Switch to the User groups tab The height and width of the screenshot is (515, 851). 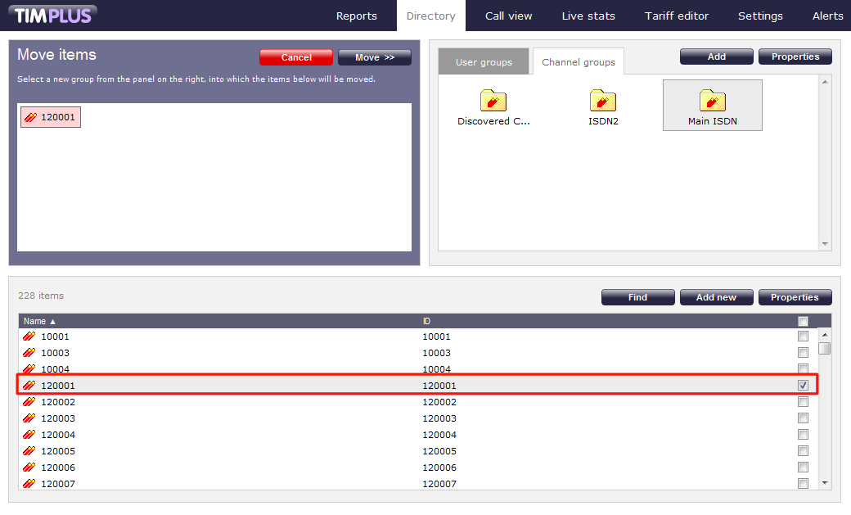pos(484,62)
